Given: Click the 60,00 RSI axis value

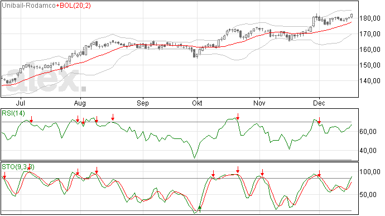Looking at the screenshot, I should click(368, 132).
